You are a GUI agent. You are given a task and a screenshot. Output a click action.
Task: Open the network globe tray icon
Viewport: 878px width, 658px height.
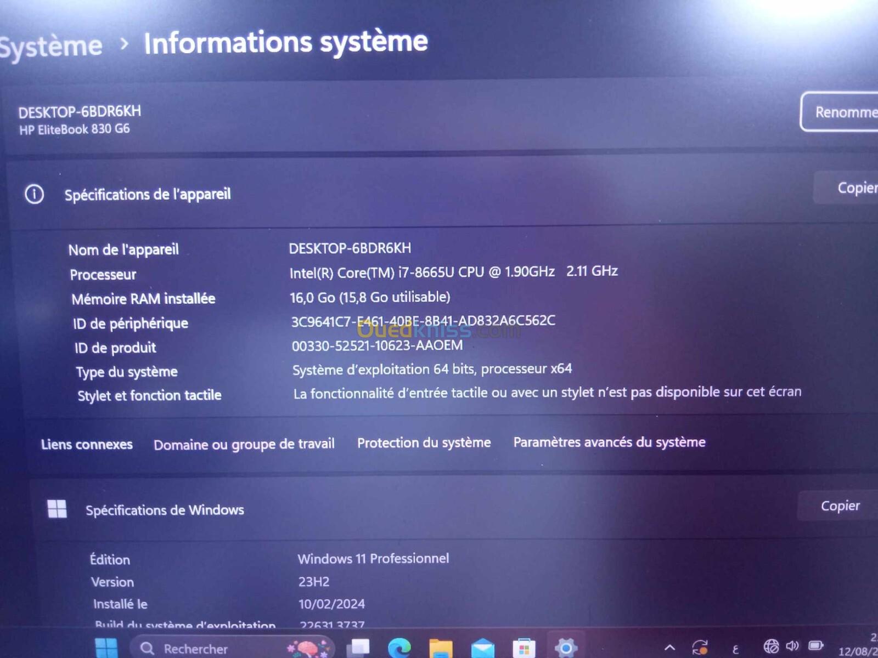pyautogui.click(x=771, y=646)
